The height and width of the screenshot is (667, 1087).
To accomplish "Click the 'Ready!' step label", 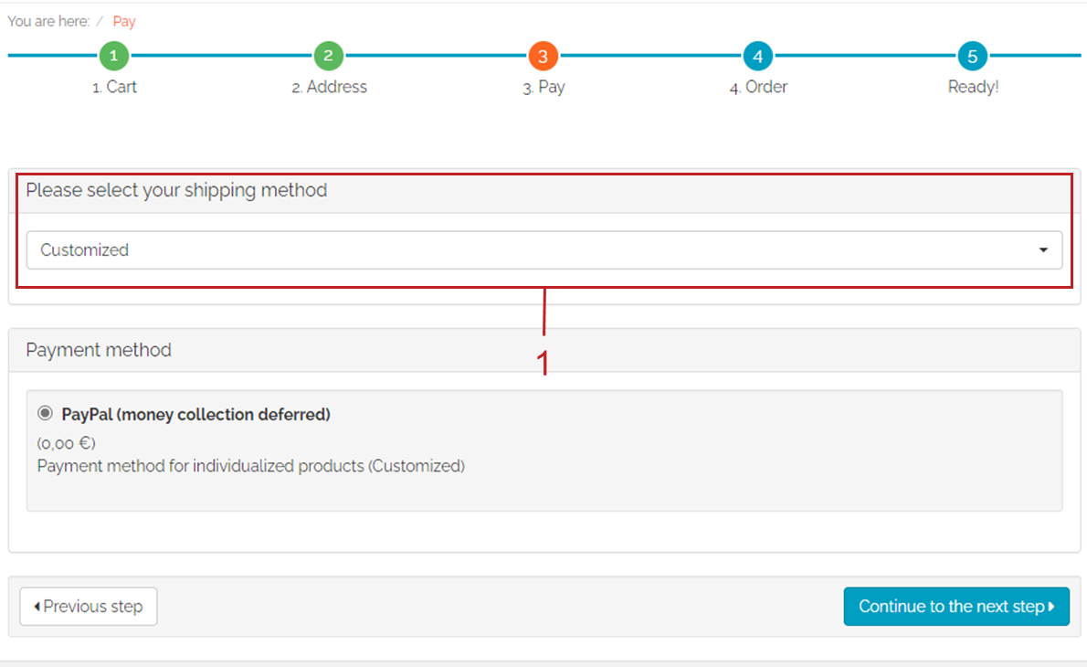I will pos(973,87).
